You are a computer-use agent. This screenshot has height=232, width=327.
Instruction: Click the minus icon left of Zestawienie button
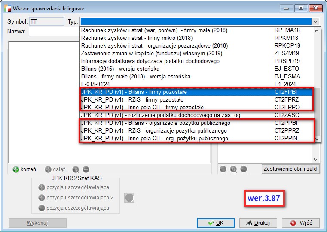pyautogui.click(x=244, y=169)
